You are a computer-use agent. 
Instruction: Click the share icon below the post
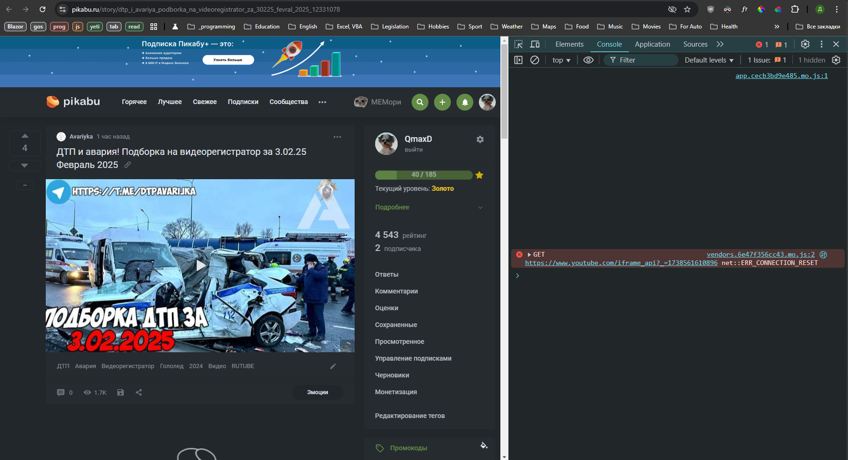pyautogui.click(x=139, y=392)
